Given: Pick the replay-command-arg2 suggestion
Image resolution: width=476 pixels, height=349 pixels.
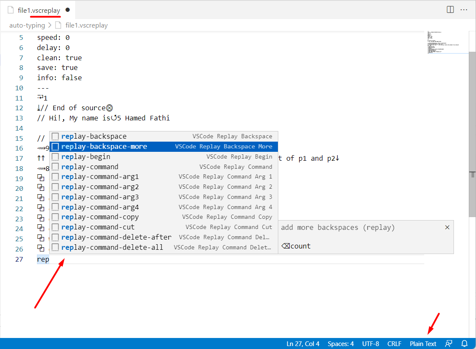Looking at the screenshot, I should [x=164, y=187].
